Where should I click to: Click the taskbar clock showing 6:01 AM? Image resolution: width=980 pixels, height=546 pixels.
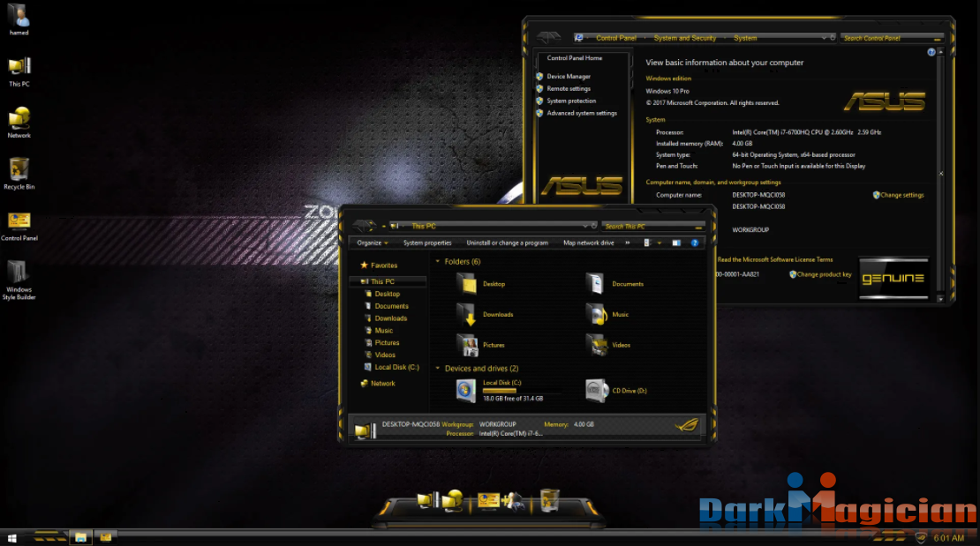click(949, 538)
